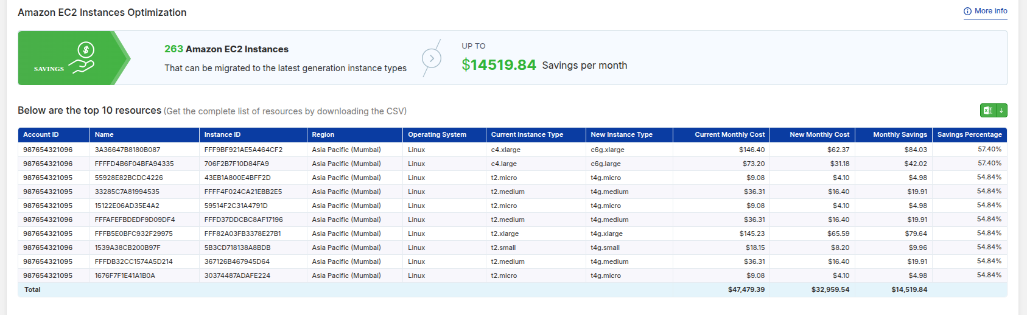
Task: Click the $14519.84 savings per month amount
Action: coord(499,65)
